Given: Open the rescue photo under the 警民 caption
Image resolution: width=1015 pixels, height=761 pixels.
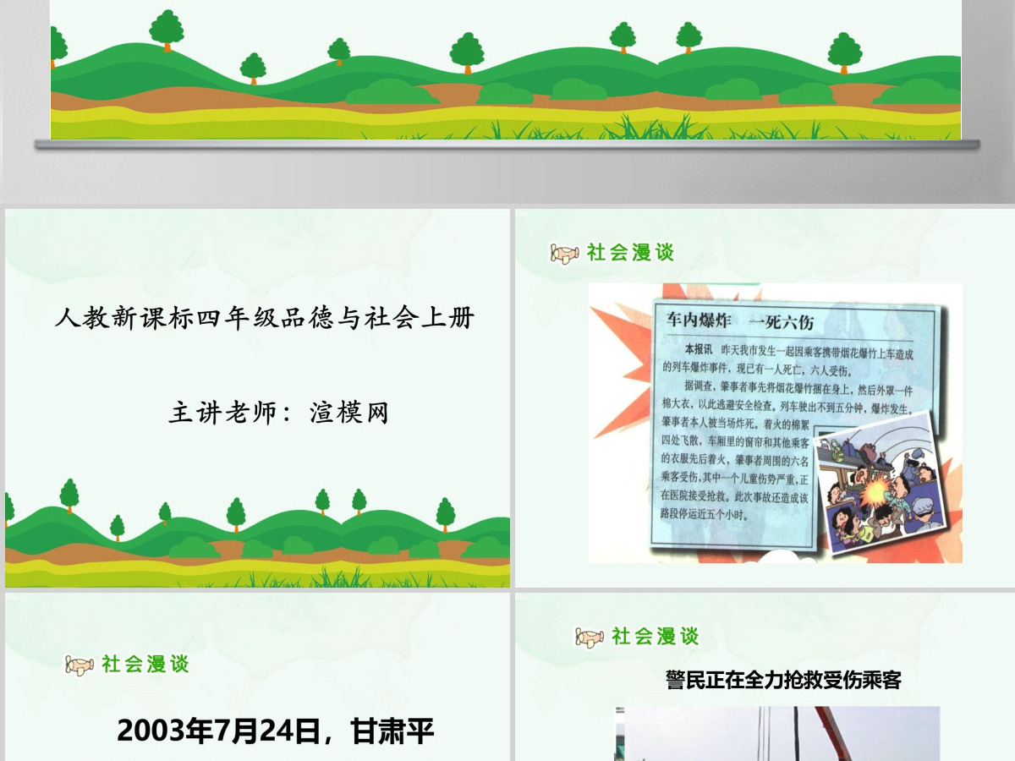Looking at the screenshot, I should [x=777, y=733].
